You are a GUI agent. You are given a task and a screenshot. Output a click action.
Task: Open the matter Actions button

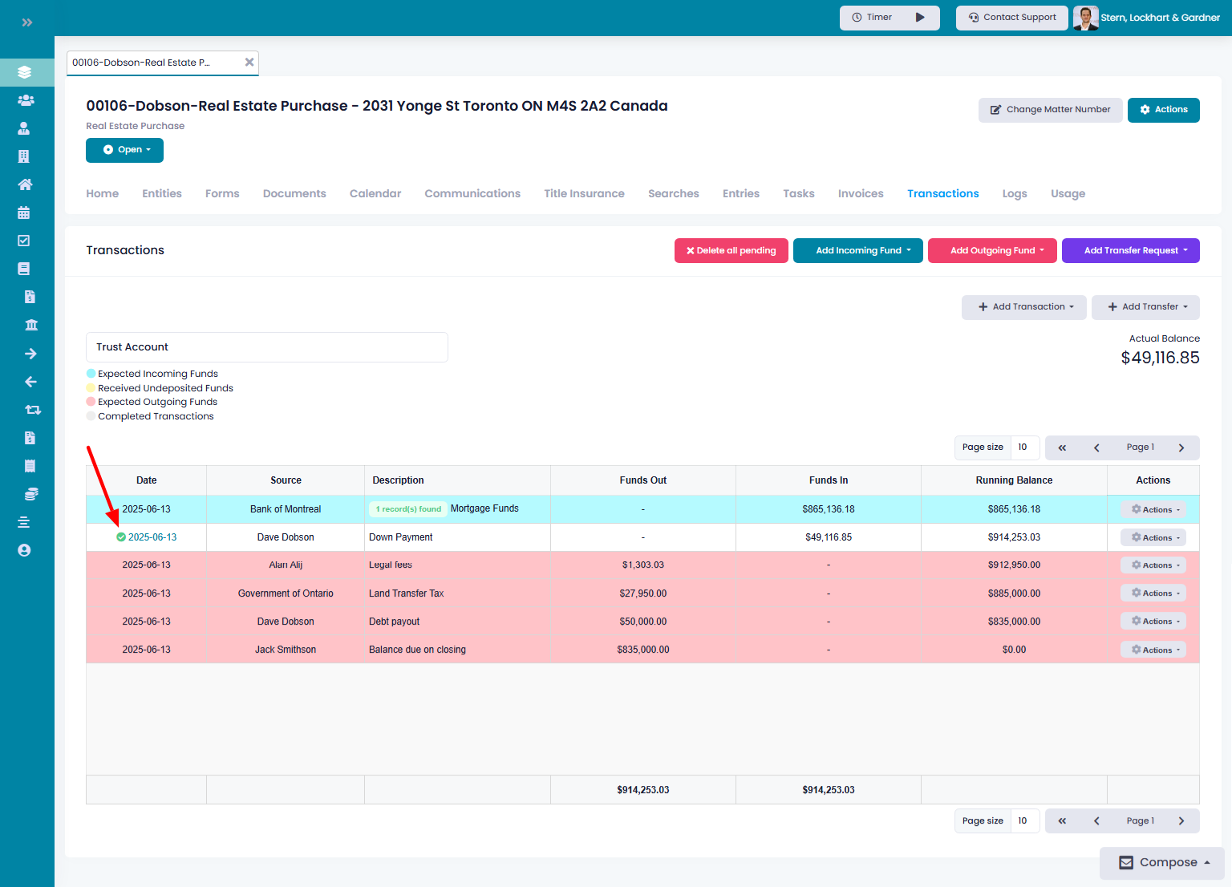[x=1164, y=110]
